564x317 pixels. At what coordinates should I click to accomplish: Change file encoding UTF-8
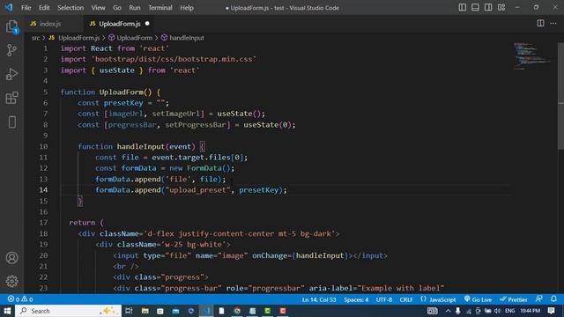[384, 299]
